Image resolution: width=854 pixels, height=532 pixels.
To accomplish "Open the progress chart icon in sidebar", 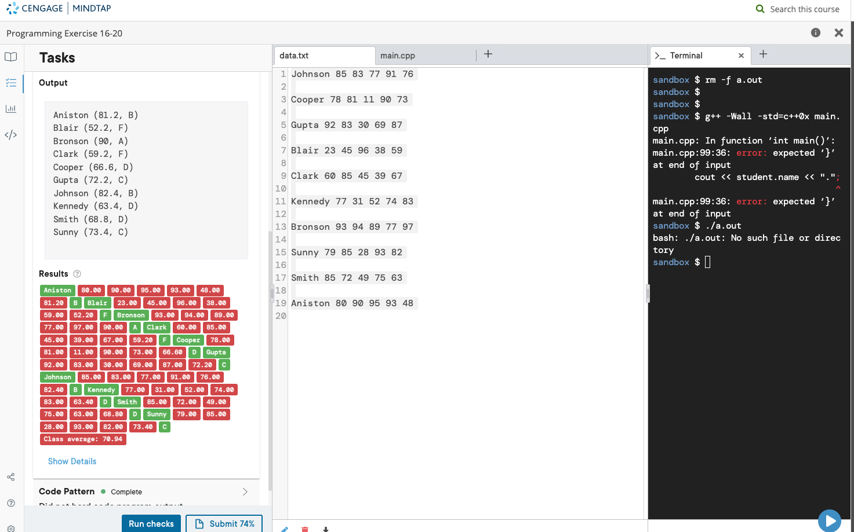I will (10, 108).
